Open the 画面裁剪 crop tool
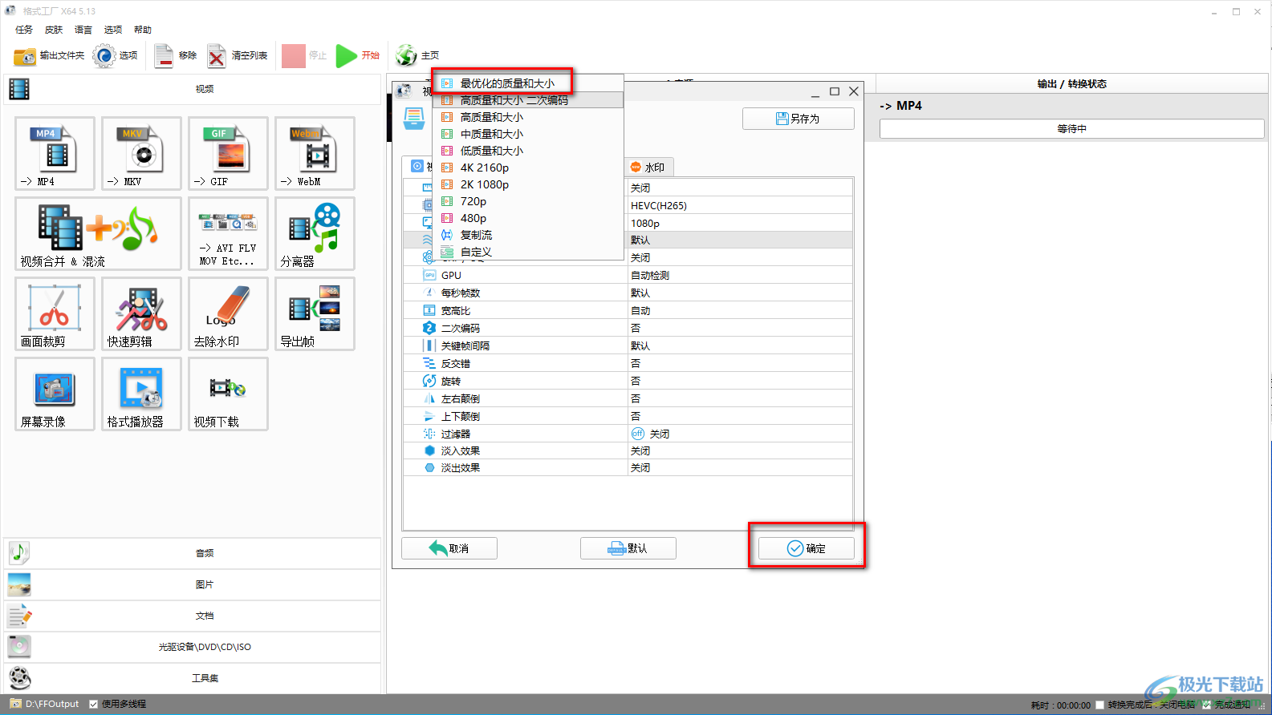This screenshot has height=715, width=1272. (x=55, y=313)
